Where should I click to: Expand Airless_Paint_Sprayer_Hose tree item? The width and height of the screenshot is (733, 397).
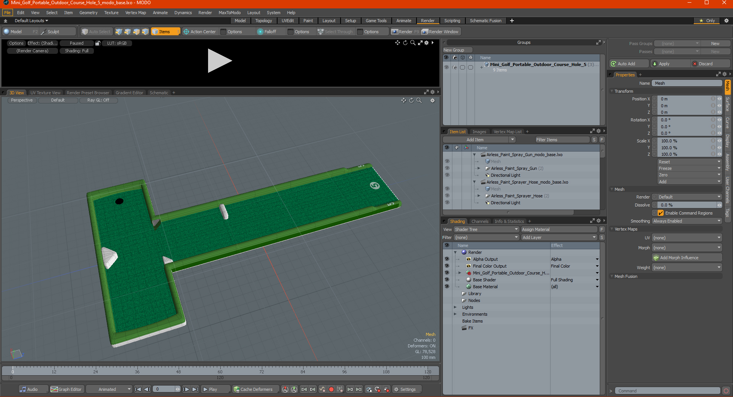click(479, 196)
